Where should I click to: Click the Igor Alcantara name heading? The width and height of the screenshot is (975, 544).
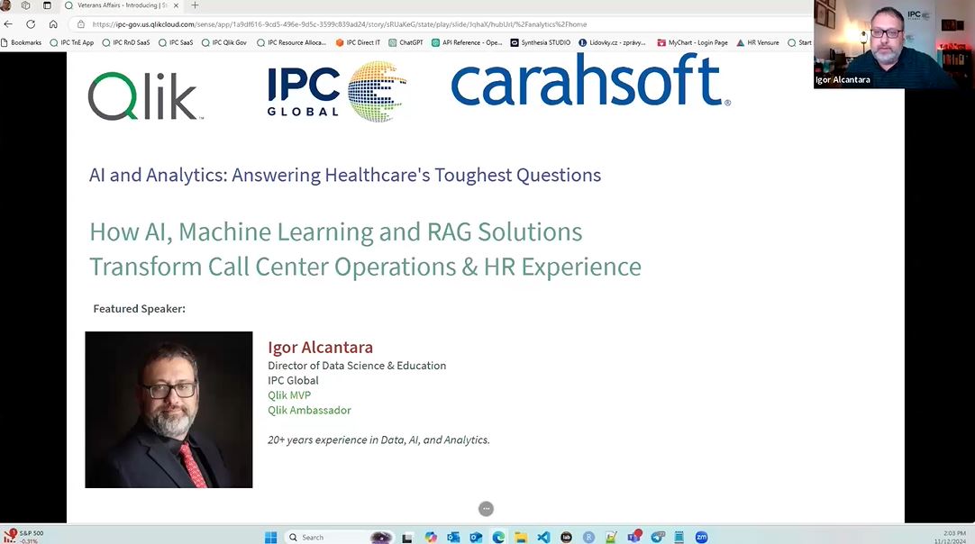point(320,347)
